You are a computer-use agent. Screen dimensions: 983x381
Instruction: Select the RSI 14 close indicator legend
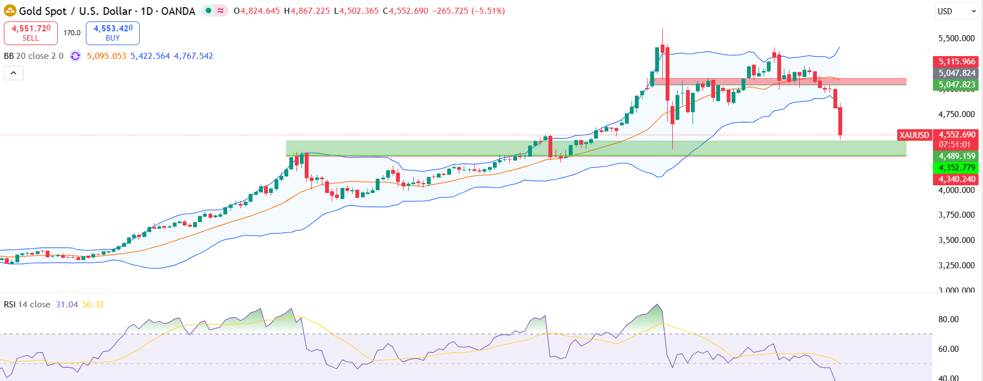click(x=27, y=305)
